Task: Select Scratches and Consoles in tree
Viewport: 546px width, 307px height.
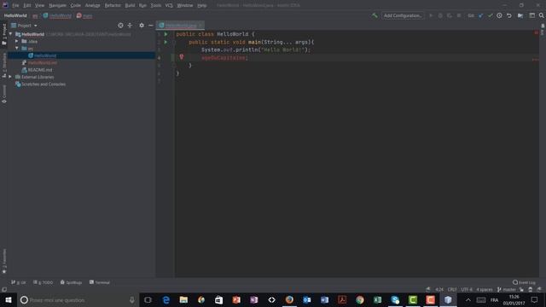Action: pyautogui.click(x=44, y=84)
